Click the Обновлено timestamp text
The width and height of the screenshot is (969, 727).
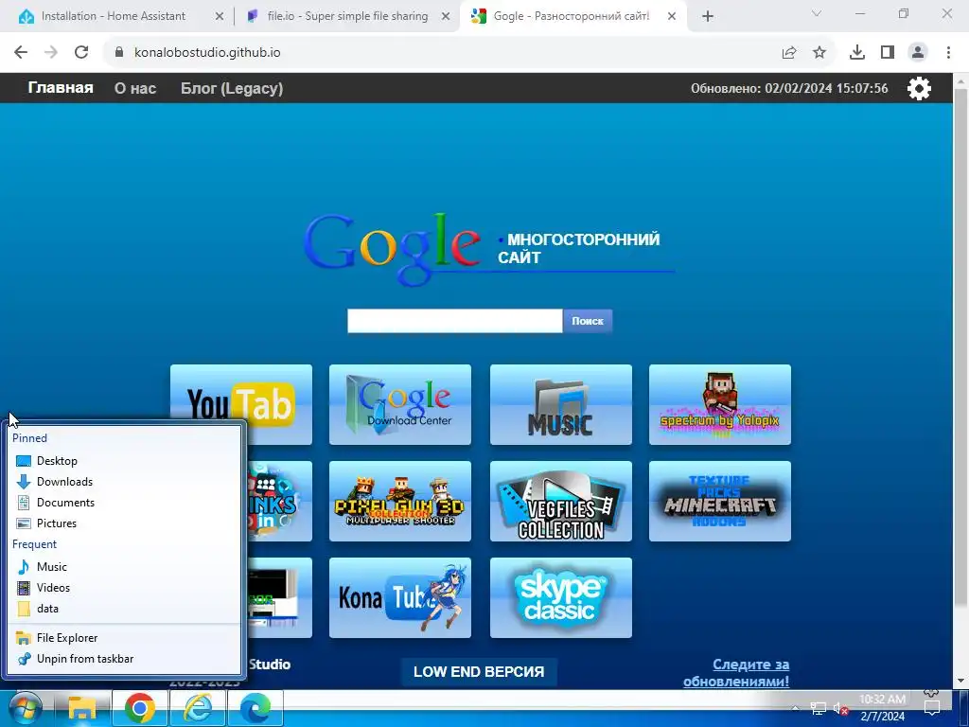[789, 88]
